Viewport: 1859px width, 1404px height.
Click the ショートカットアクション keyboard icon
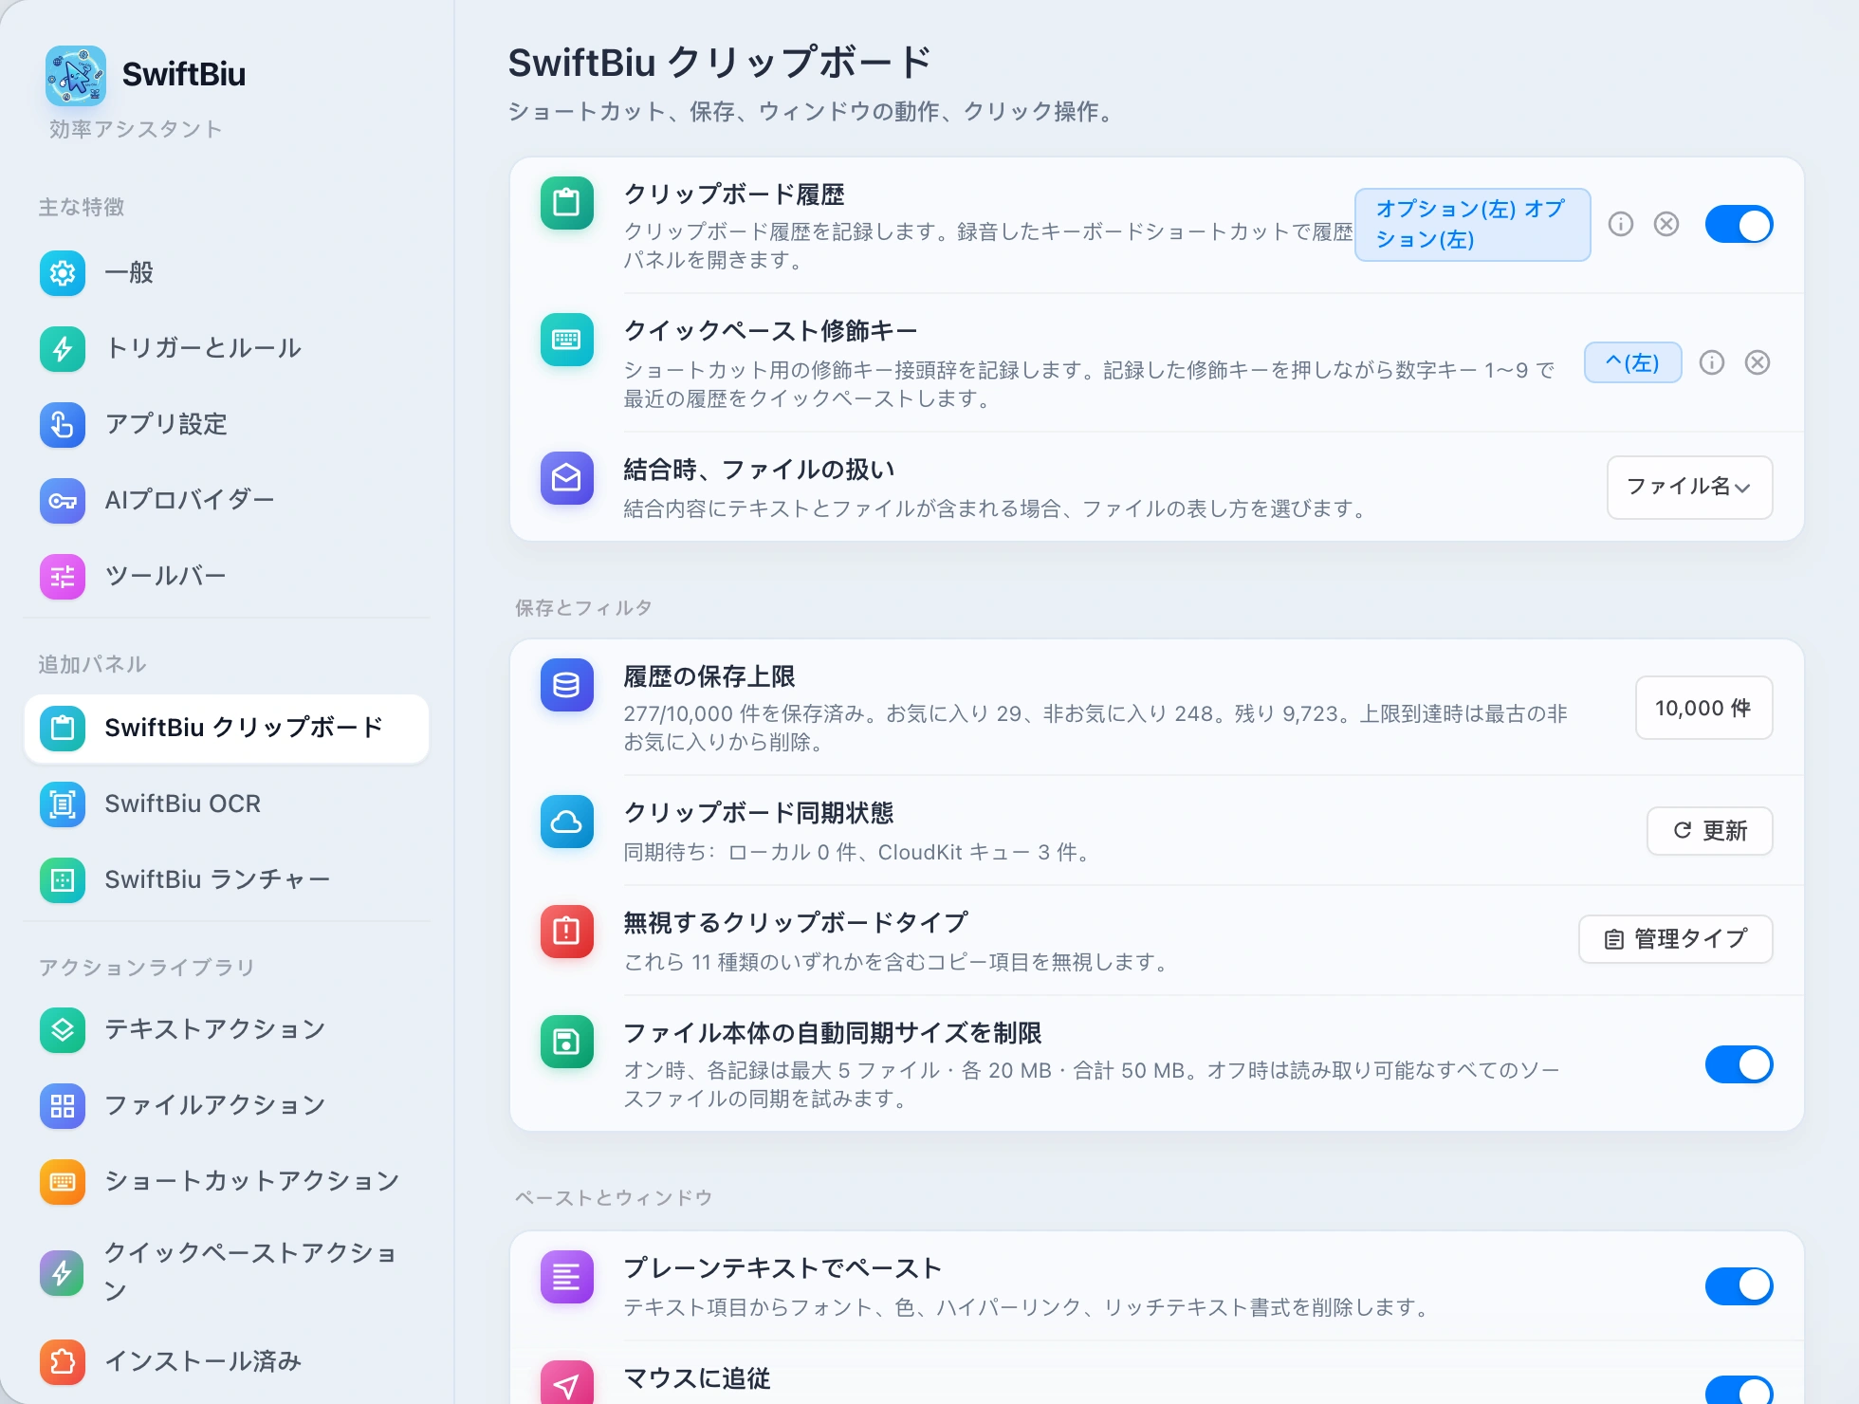[x=63, y=1182]
